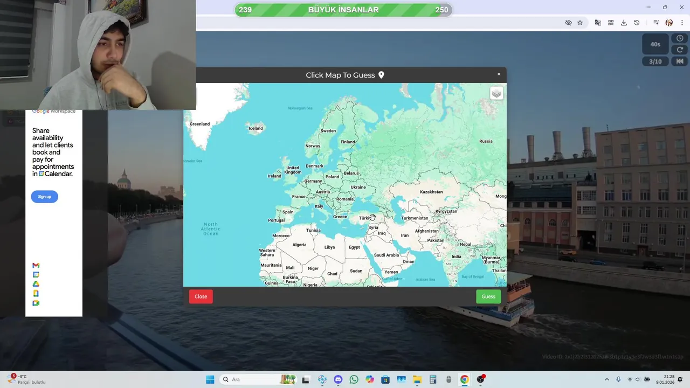This screenshot has width=690, height=388.
Task: Click Saudi Arabia on the map
Action: (387, 255)
